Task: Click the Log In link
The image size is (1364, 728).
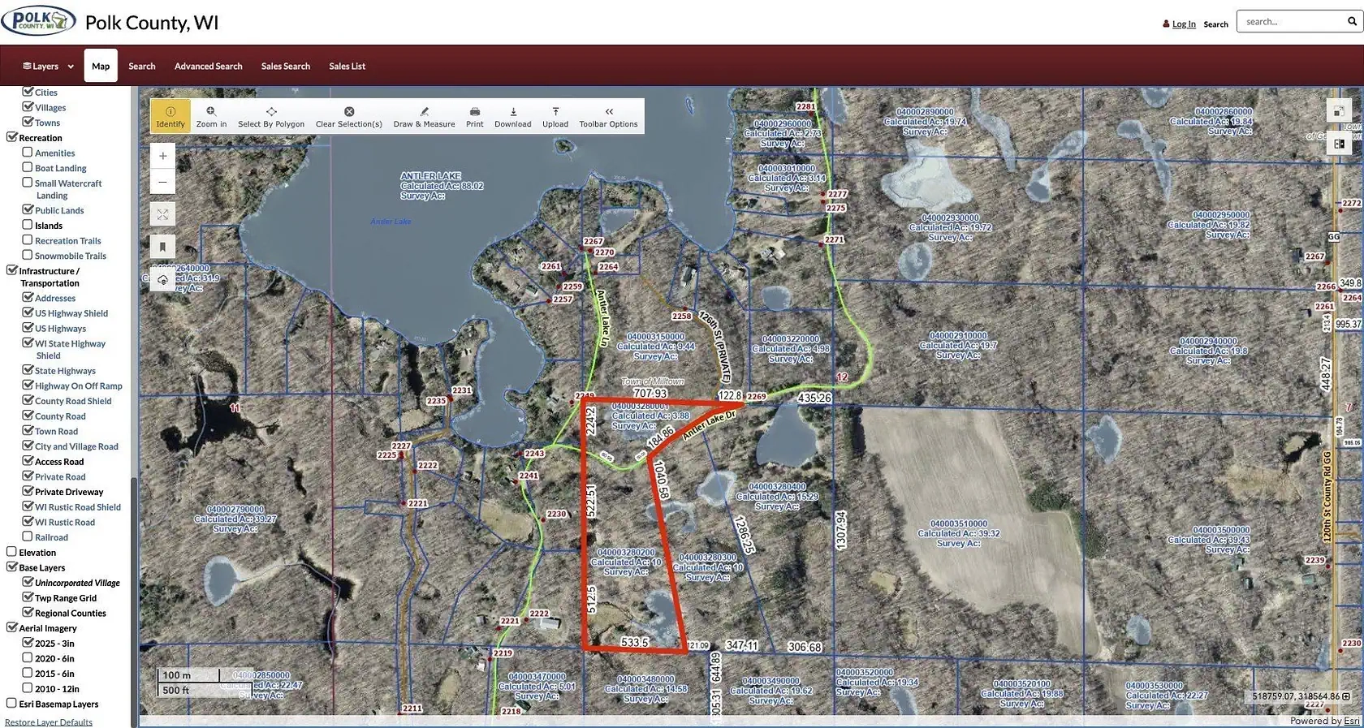Action: (x=1183, y=24)
